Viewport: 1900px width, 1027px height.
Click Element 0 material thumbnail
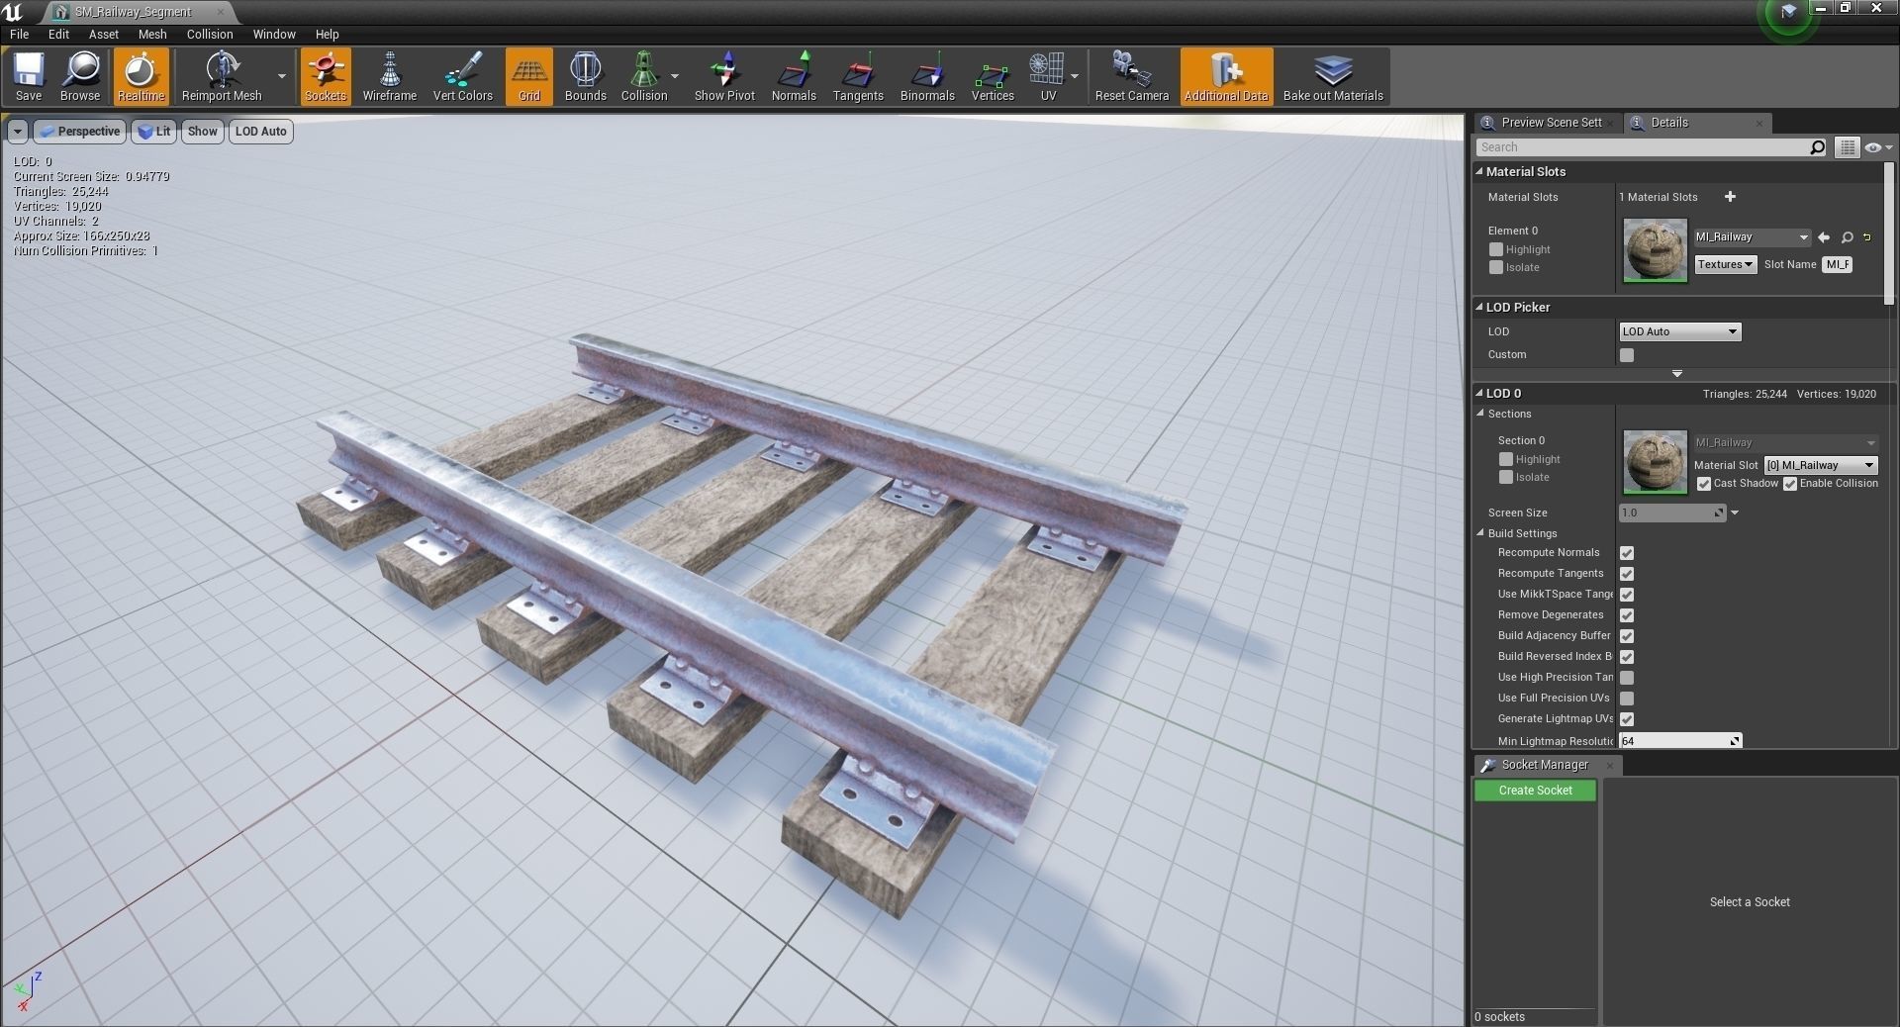coord(1655,250)
